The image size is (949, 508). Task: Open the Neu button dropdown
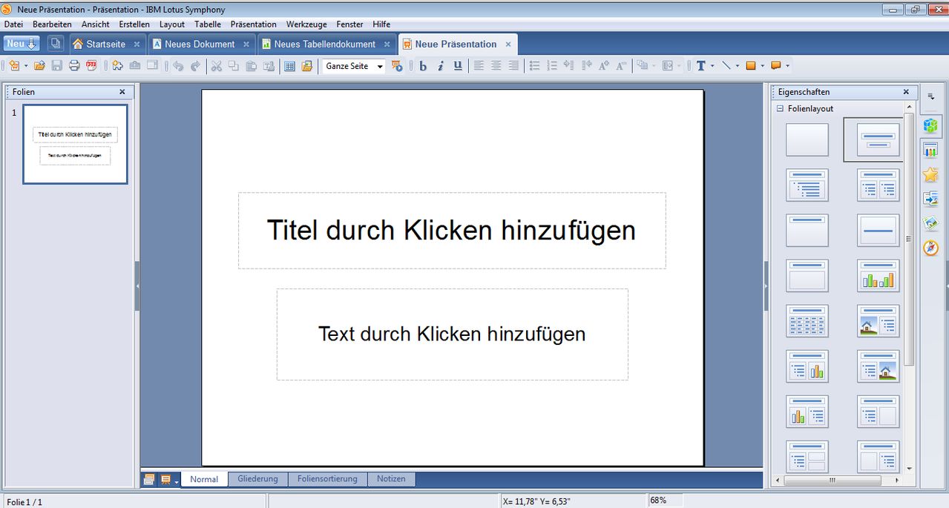(x=32, y=44)
